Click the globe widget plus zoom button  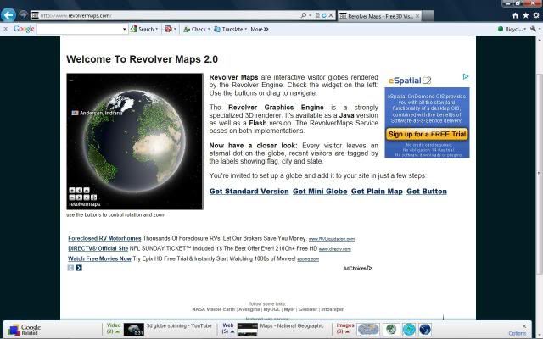click(72, 190)
